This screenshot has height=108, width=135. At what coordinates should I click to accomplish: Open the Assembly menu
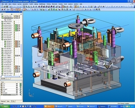pyautogui.click(x=25, y=4)
